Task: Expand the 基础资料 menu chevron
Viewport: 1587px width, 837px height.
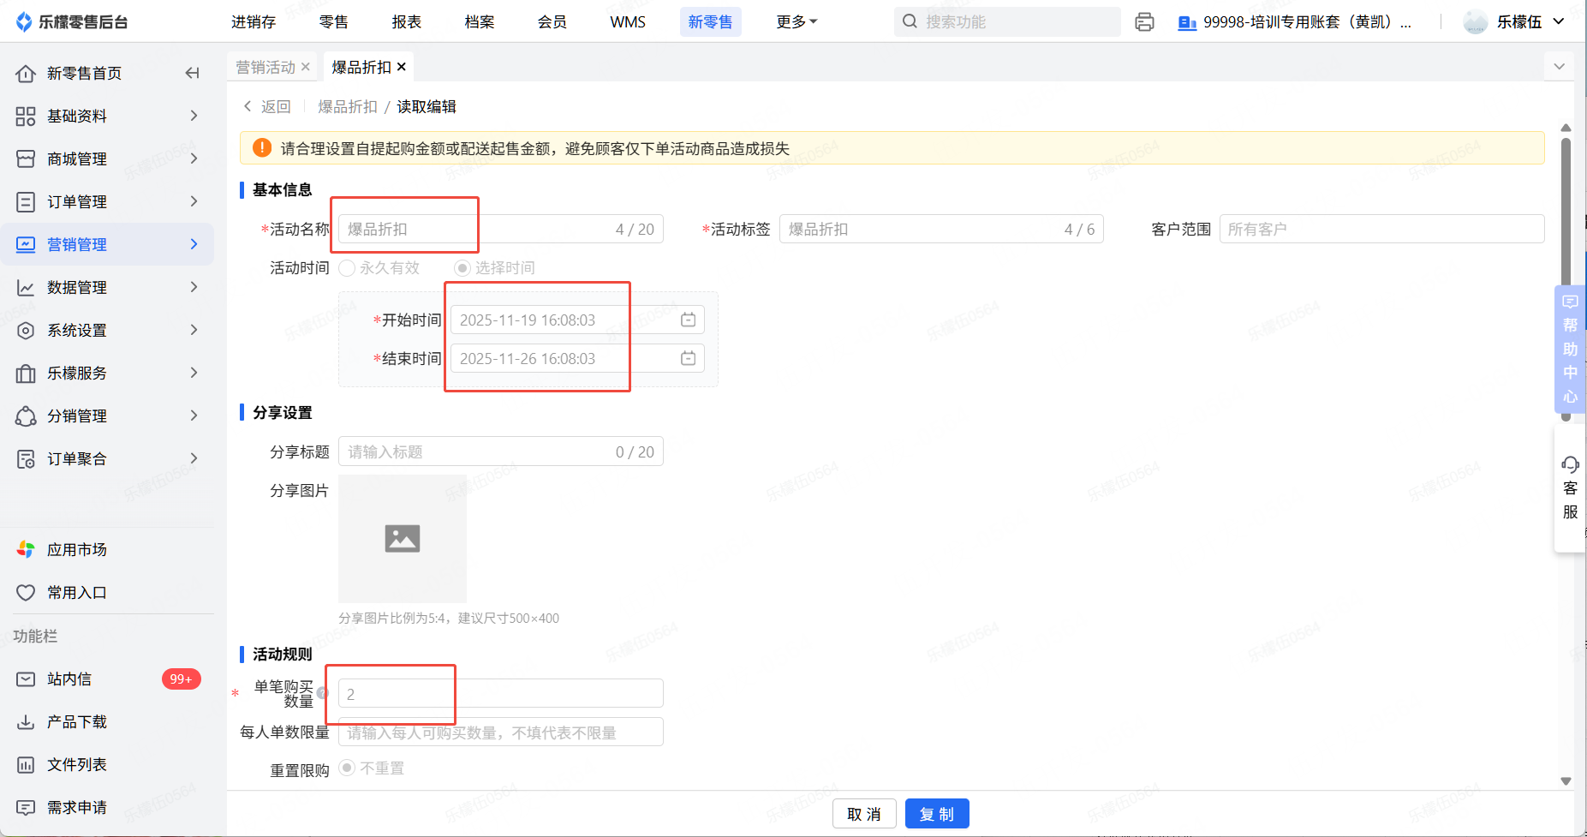Action: [194, 116]
